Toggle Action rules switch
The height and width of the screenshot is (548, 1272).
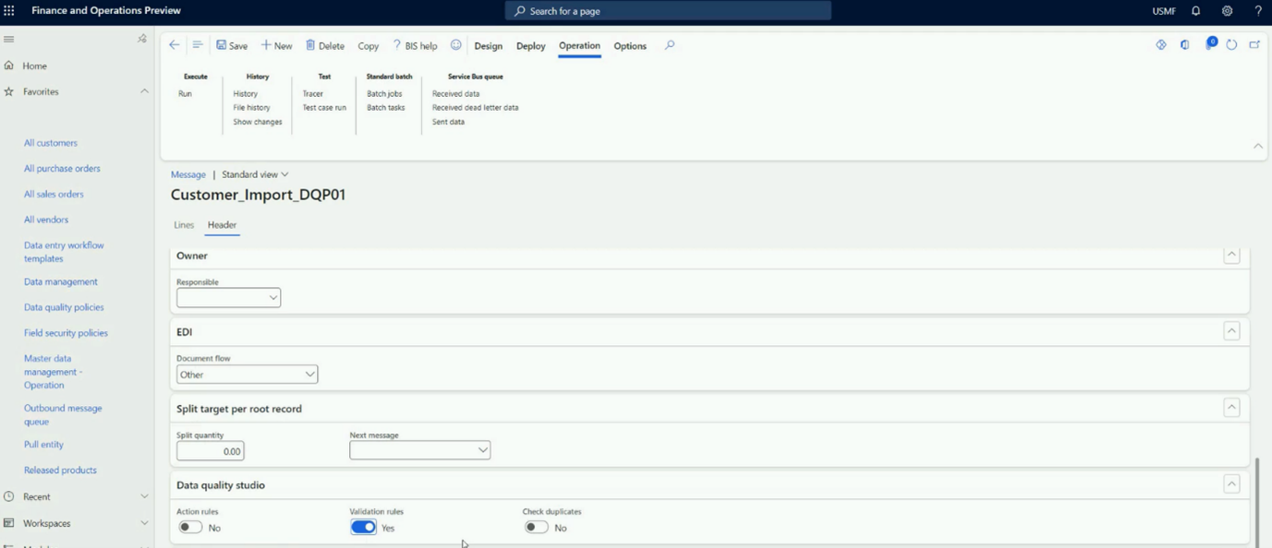[190, 528]
